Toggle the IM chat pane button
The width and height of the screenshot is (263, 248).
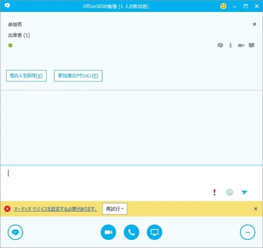pos(15,232)
